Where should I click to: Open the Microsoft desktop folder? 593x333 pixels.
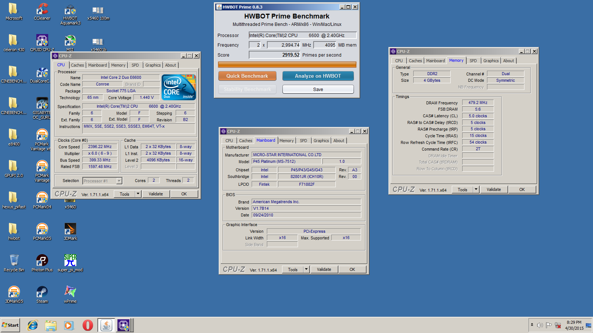pyautogui.click(x=14, y=11)
